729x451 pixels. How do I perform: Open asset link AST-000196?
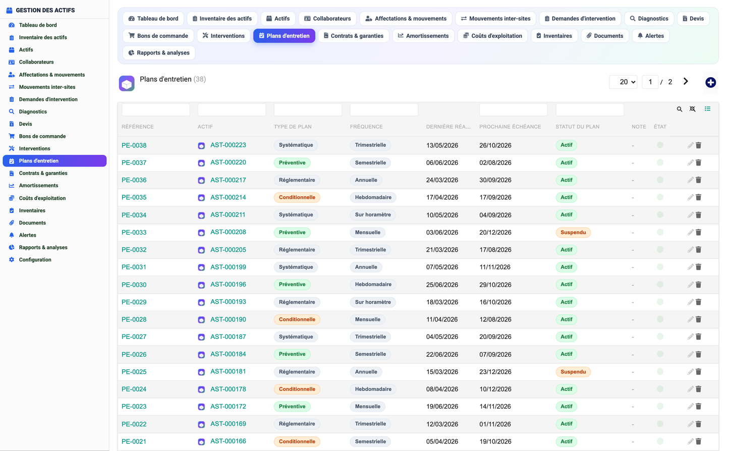pos(228,285)
